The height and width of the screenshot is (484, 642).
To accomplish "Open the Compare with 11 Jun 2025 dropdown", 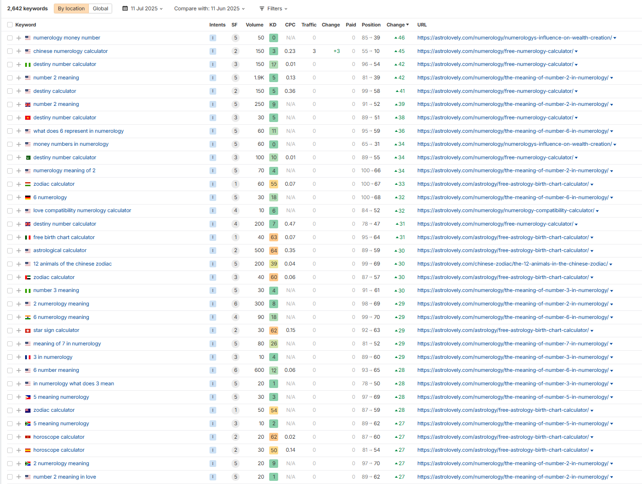I will pos(209,9).
